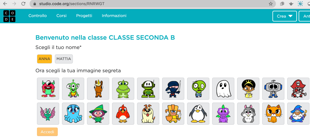Choose the purple dragon picture
This screenshot has width=310, height=138.
click(223, 114)
